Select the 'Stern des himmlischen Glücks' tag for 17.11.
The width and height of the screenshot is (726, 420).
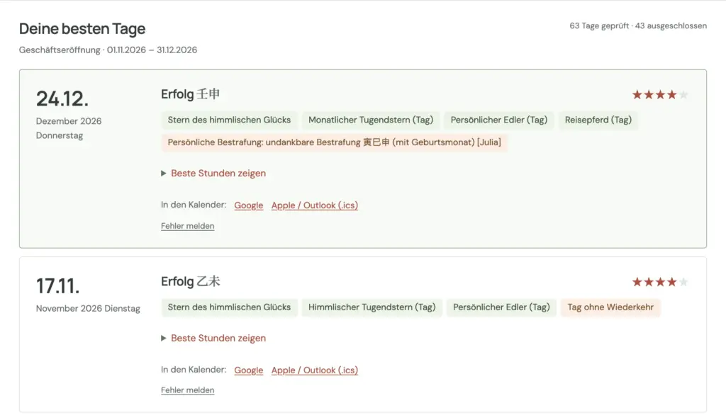(x=229, y=307)
